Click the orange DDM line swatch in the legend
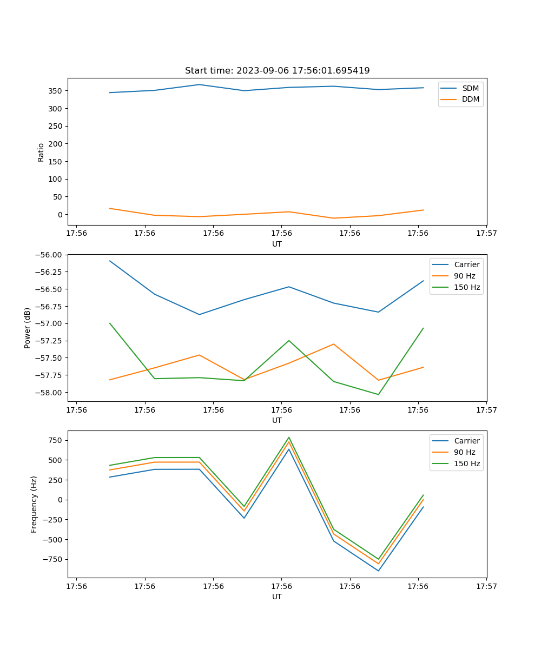 pos(449,99)
